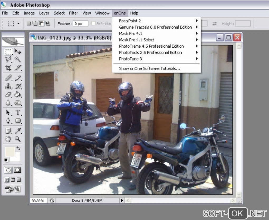This screenshot has height=220, width=269.
Task: Choose Full Screen Mode
Action: [19, 179]
